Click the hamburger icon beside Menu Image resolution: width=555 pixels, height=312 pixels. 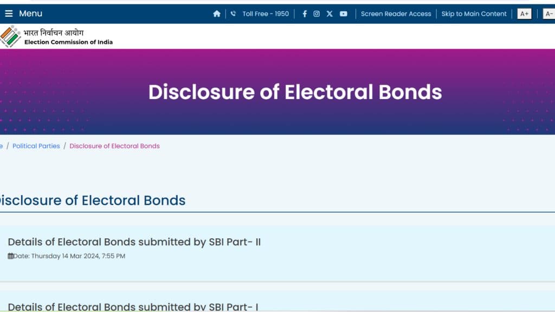(x=9, y=14)
